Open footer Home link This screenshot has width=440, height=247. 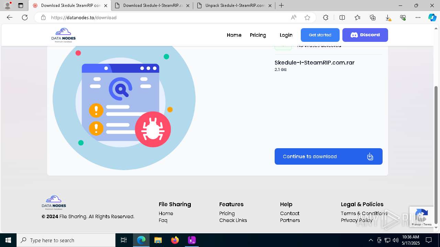tap(166, 213)
